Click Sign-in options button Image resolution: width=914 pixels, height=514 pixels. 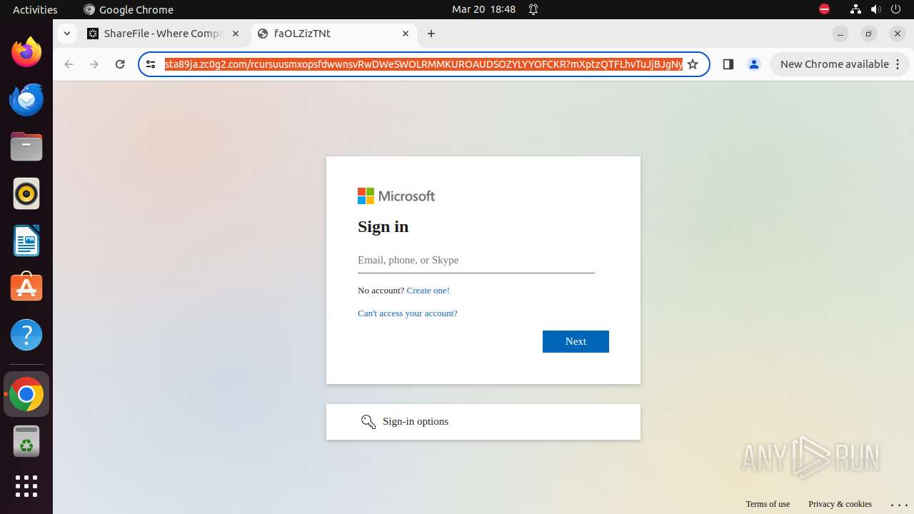483,422
